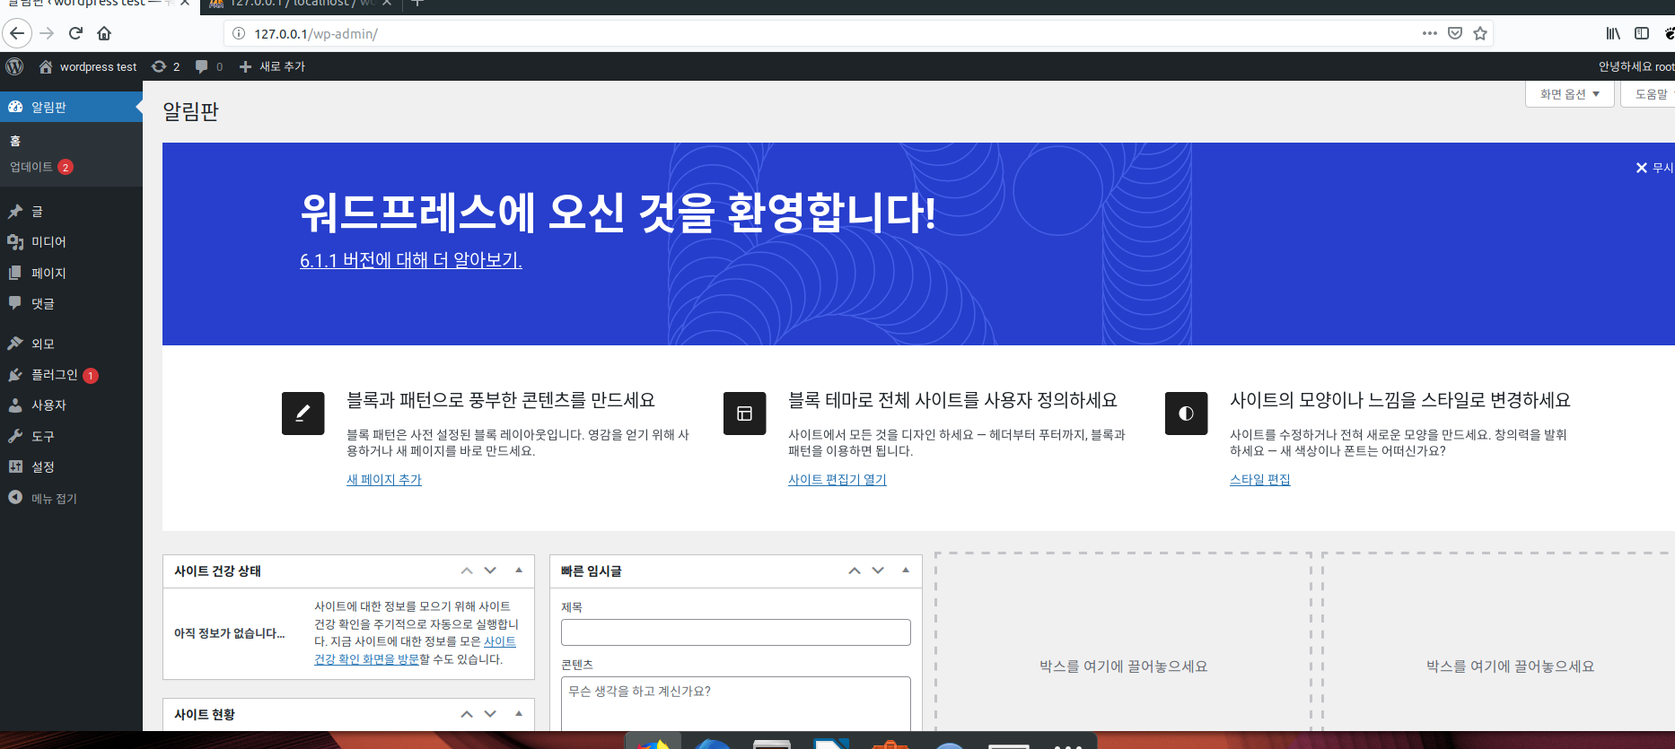The height and width of the screenshot is (749, 1675).
Task: Reload the page with refresh icon
Action: click(x=75, y=33)
